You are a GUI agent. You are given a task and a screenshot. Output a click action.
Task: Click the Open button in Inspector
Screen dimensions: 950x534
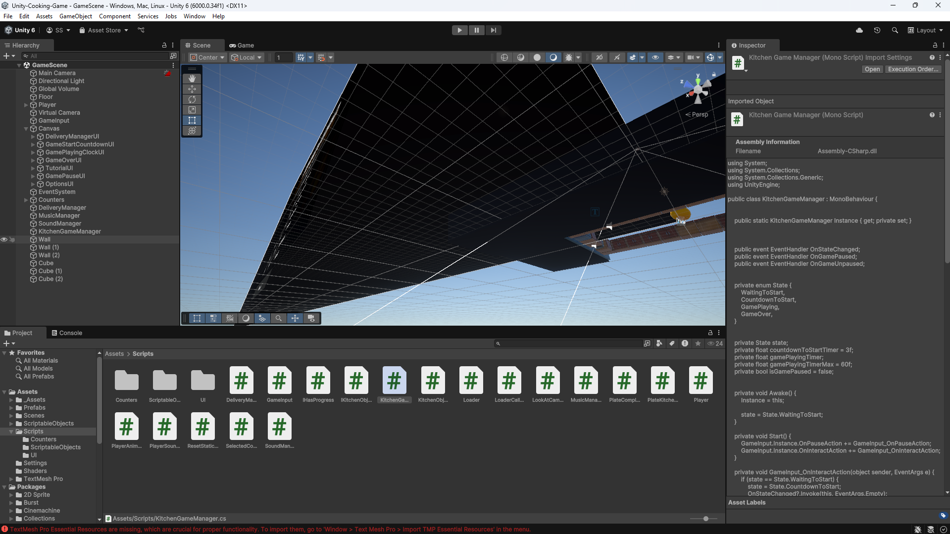[x=872, y=69]
